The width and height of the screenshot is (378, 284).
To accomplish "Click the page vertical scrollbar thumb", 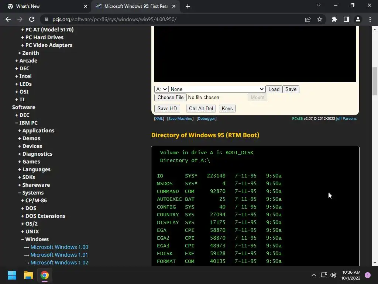I will [x=375, y=81].
